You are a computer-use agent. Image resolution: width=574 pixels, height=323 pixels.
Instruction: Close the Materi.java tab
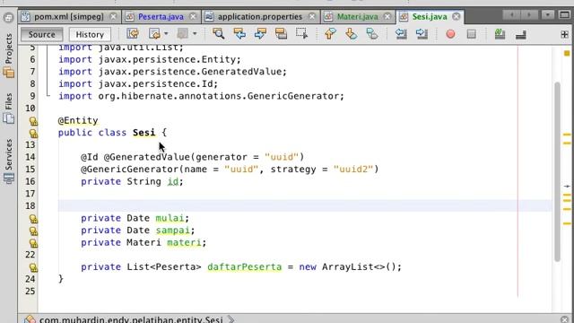coord(387,16)
